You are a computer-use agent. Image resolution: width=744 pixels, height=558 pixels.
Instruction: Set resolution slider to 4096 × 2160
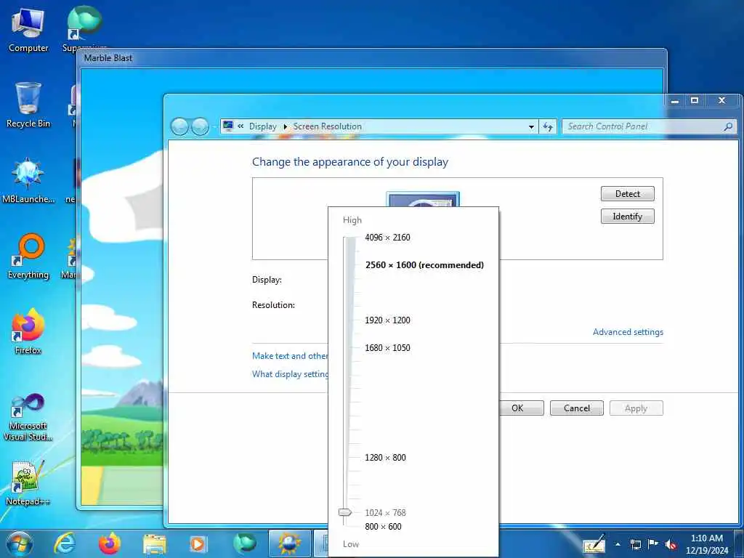(x=387, y=238)
